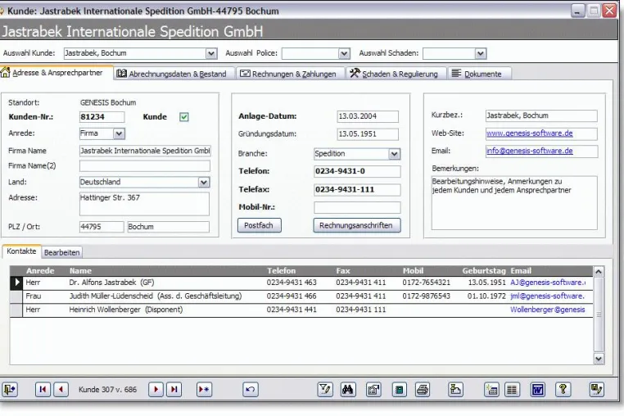
Task: Click the printer icon
Action: (423, 389)
